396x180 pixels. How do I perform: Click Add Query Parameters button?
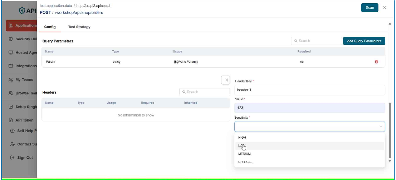(x=364, y=41)
